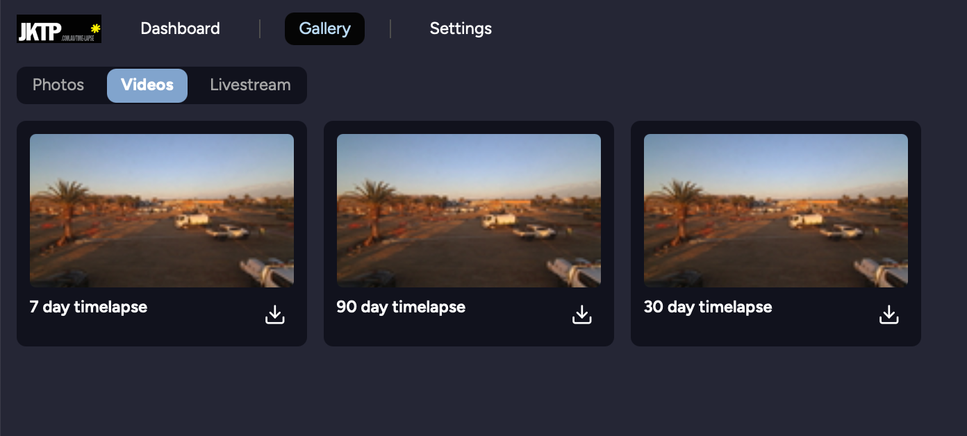Open the Livestream tab
This screenshot has height=436, width=967.
(x=250, y=85)
